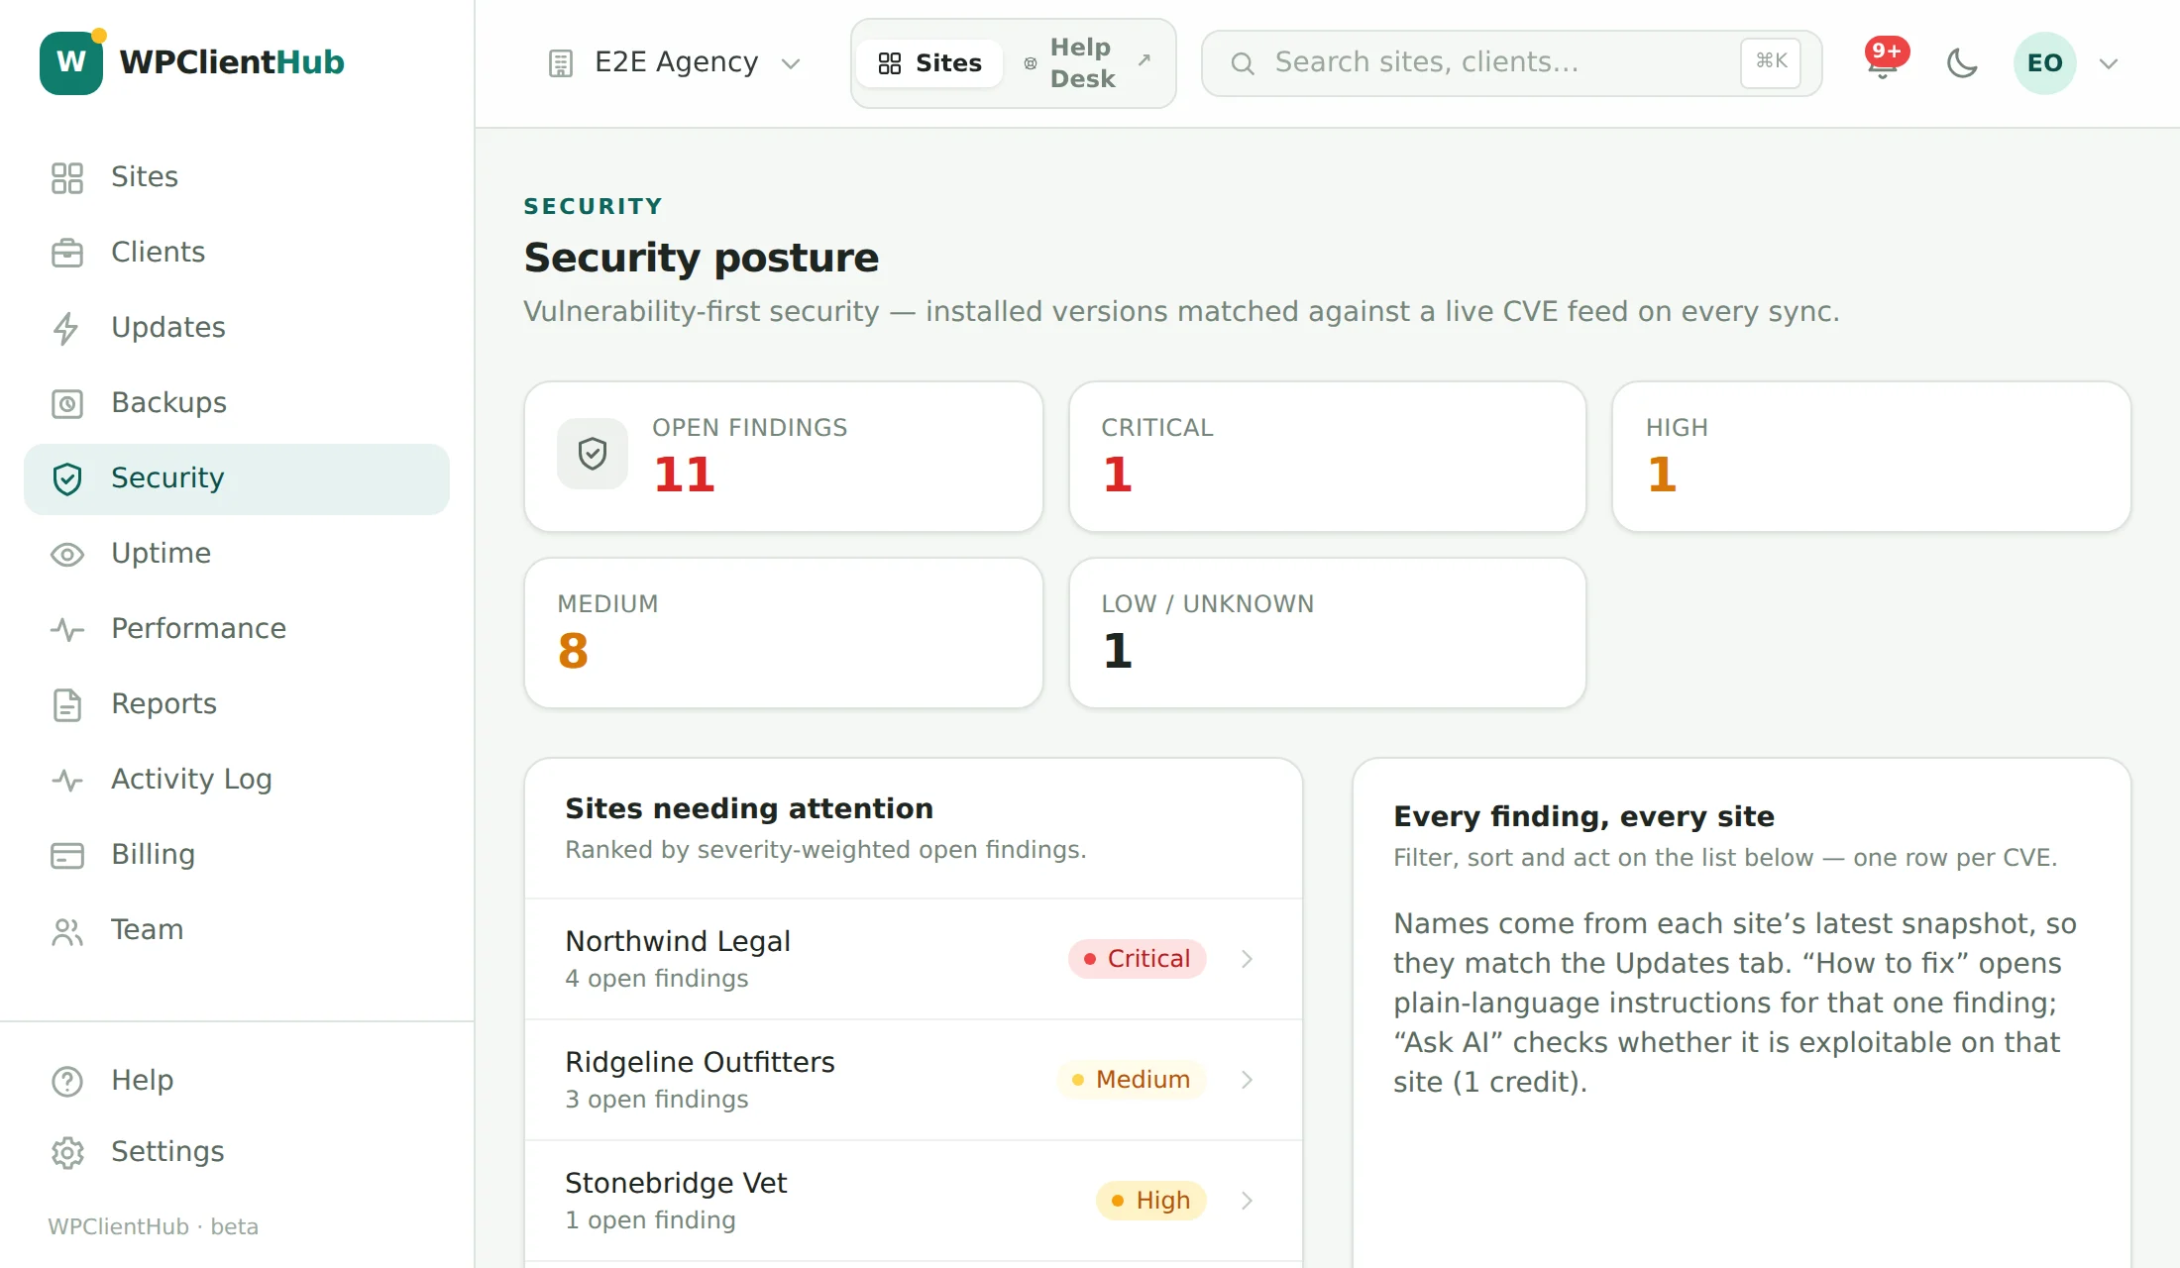This screenshot has height=1268, width=2180.
Task: Click the WPClientHub brand name text
Action: pyautogui.click(x=232, y=62)
